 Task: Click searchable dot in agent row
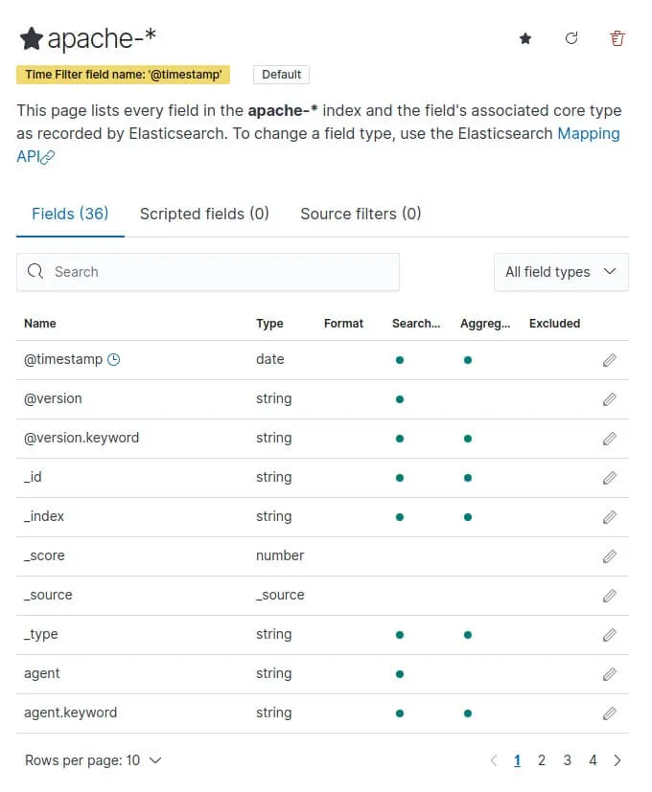pyautogui.click(x=400, y=674)
